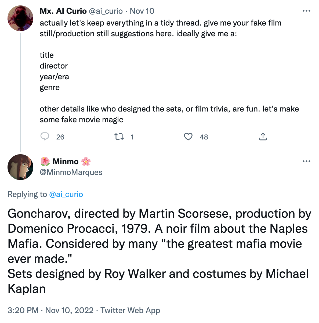Open the @ai_curio handle beside author name
The height and width of the screenshot is (323, 319).
click(106, 11)
